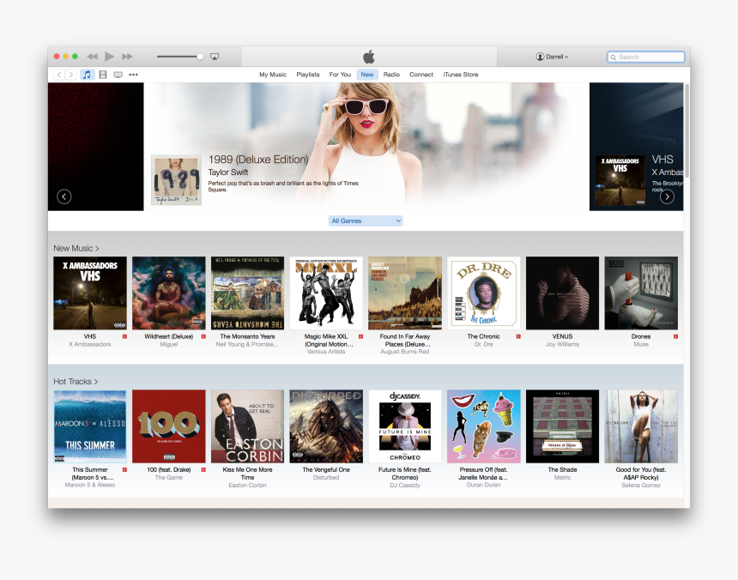The height and width of the screenshot is (580, 738).
Task: Open Found In Far Away Places cover
Action: tap(405, 293)
